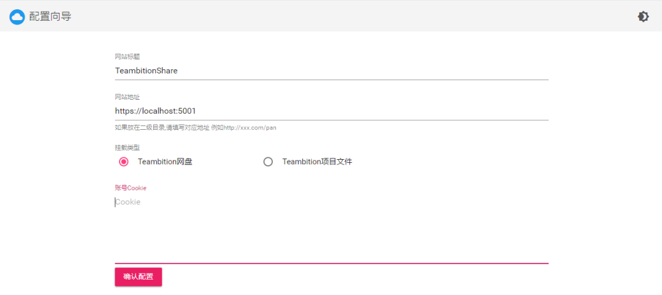Focus the 网站地址 field with localhost URL
Viewport: 662px width, 295px height.
point(331,111)
